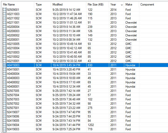Click the icon next to A0408004

(x=5, y=74)
